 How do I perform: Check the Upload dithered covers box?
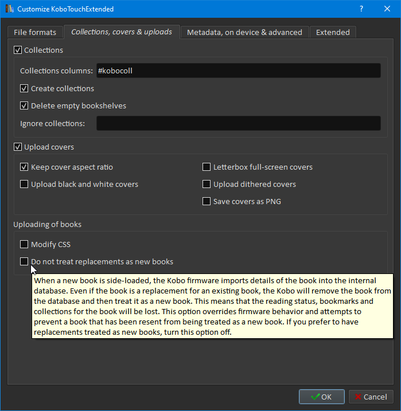point(207,184)
